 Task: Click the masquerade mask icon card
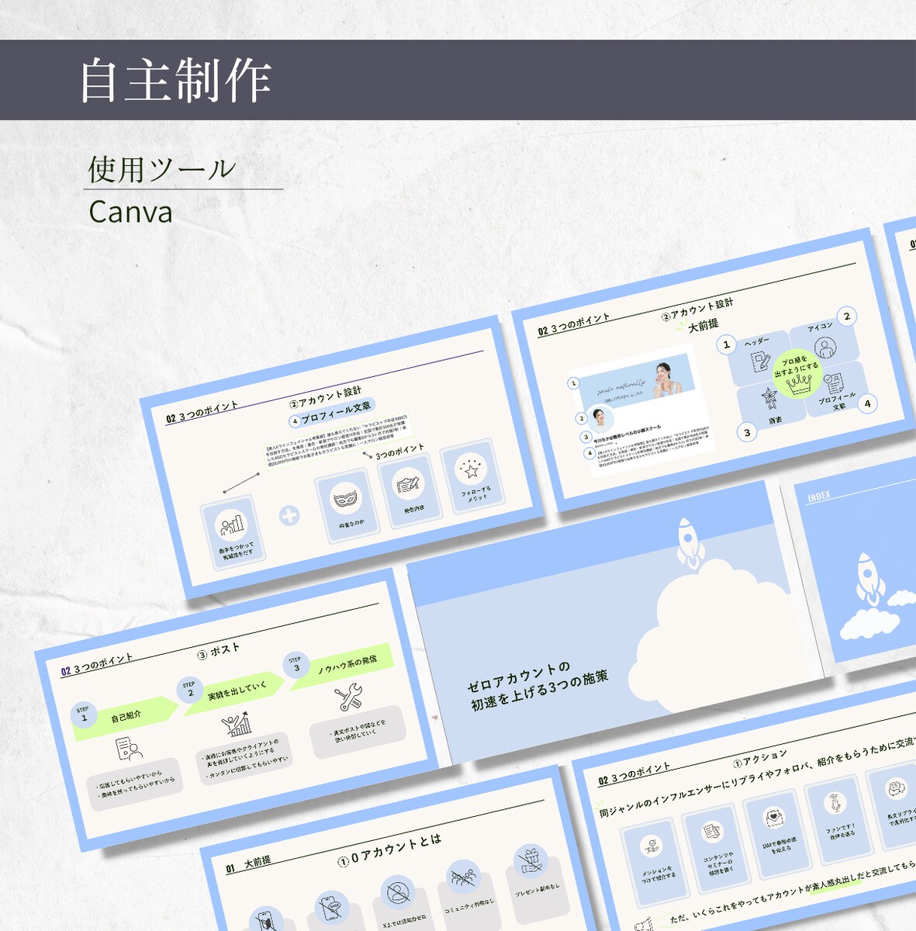click(x=347, y=507)
